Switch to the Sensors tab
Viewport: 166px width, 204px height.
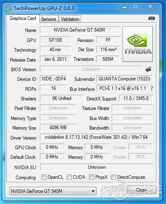click(x=49, y=19)
